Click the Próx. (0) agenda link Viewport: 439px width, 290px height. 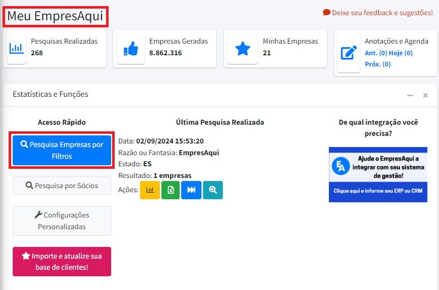pos(378,64)
